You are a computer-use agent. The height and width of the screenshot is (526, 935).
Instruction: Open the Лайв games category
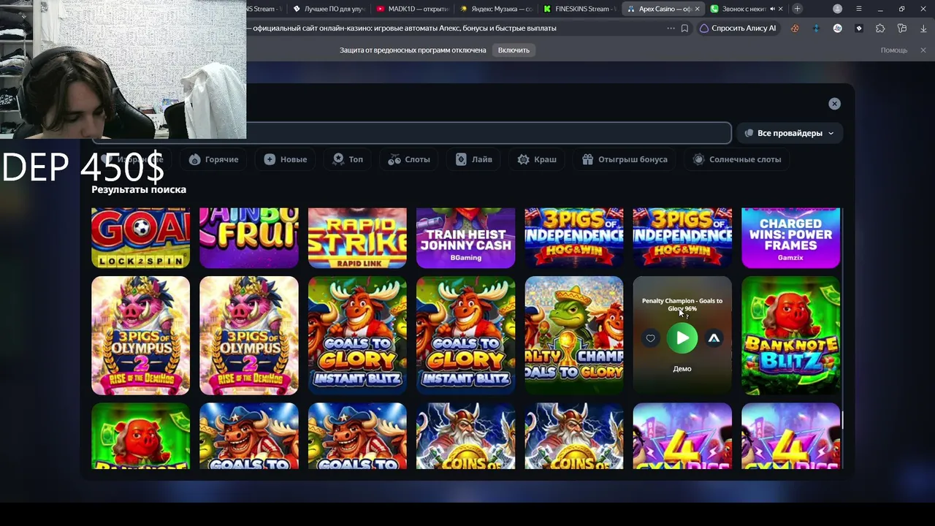tap(474, 159)
